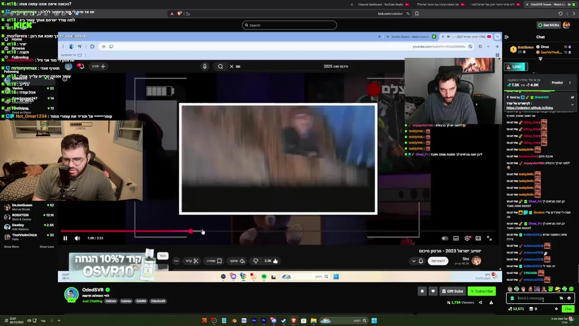Click the Subscribe button on Kick

[x=482, y=291]
